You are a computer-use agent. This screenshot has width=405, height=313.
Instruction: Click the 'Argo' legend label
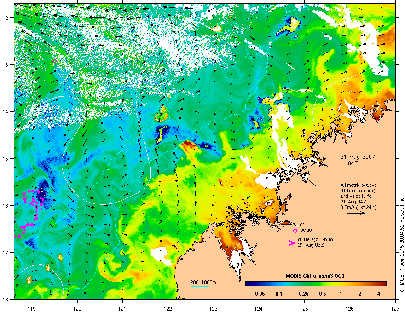(x=307, y=230)
